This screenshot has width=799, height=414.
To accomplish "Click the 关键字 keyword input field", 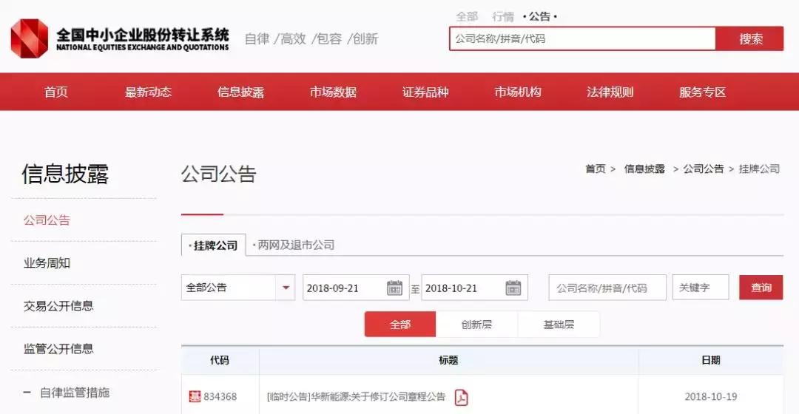I will pyautogui.click(x=701, y=288).
